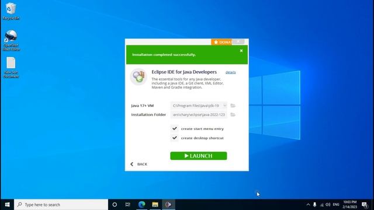Image resolution: width=374 pixels, height=210 pixels.
Task: Click the taskbar search box
Action: (61, 205)
